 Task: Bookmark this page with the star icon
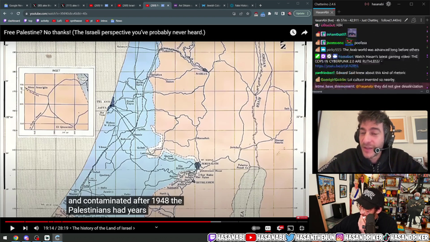248,13
